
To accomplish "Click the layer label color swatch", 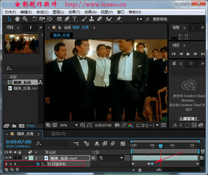I will coord(31,158).
